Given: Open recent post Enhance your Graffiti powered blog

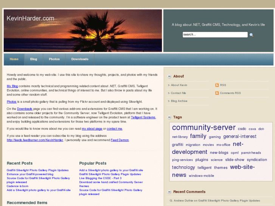Looking at the screenshot, I should pyautogui.click(x=30, y=174).
